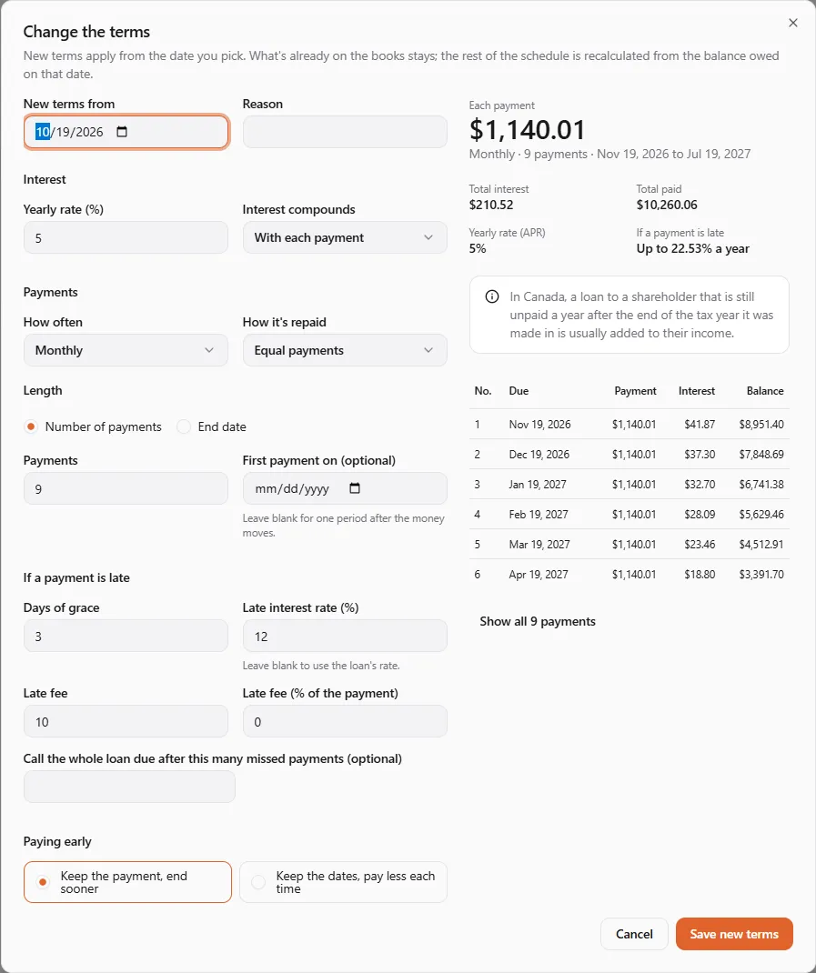Screen dimensions: 816x973
Task: Click the Jan 19, 2027 due date
Action: [x=538, y=484]
